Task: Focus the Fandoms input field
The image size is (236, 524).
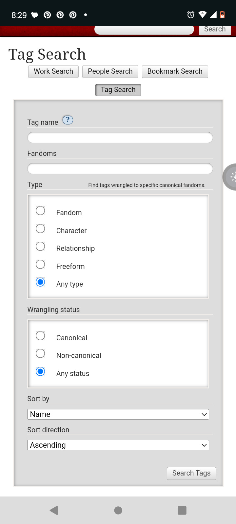Action: coord(120,169)
